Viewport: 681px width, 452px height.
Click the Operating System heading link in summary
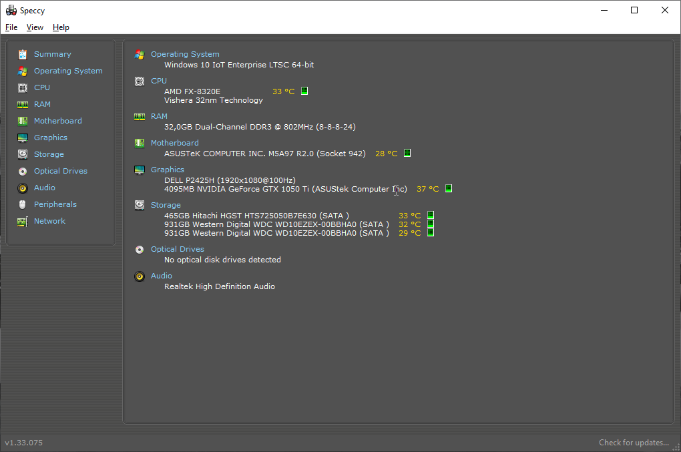point(185,54)
